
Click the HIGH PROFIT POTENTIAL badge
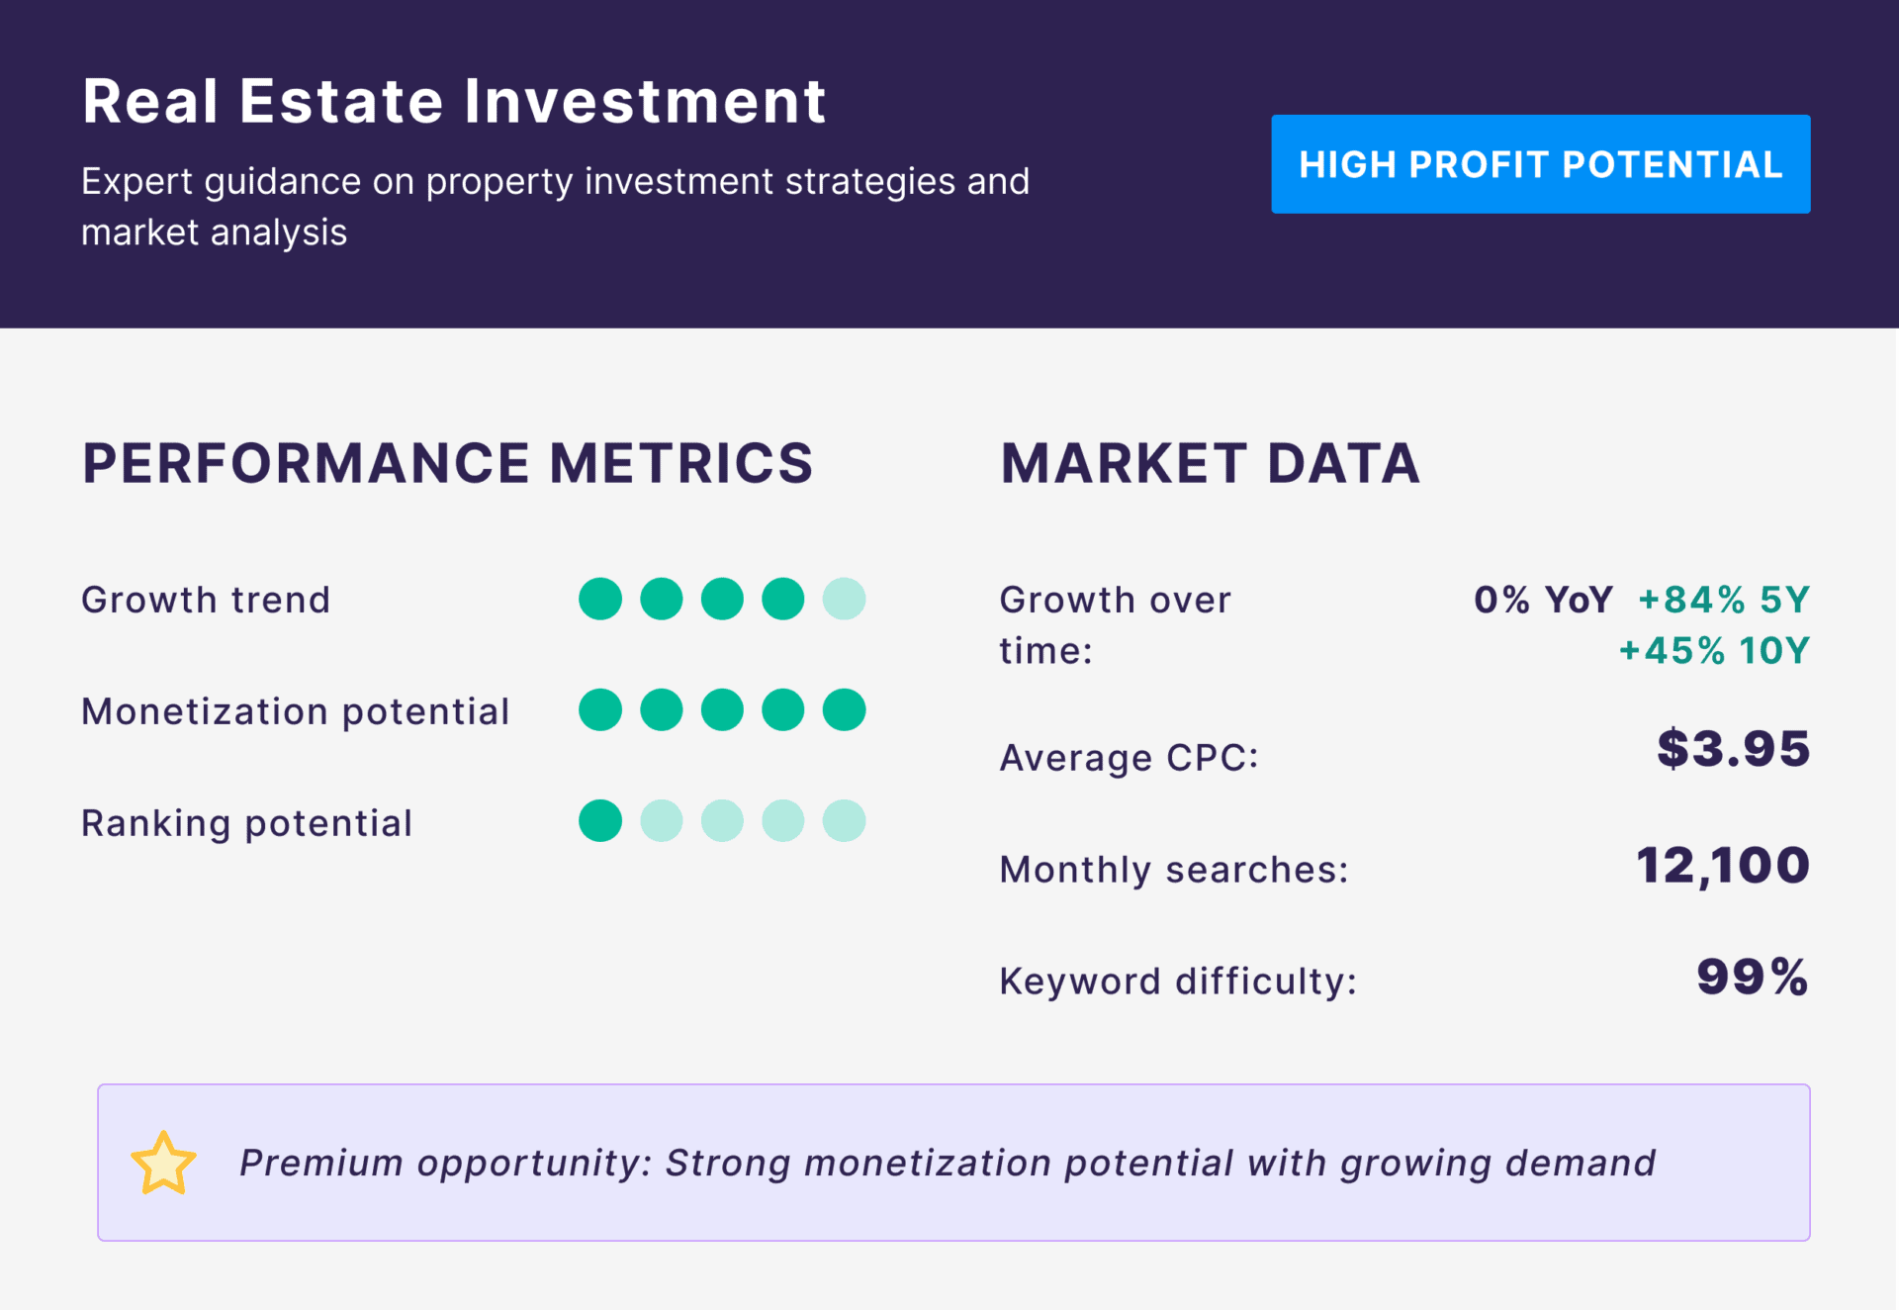pyautogui.click(x=1540, y=164)
